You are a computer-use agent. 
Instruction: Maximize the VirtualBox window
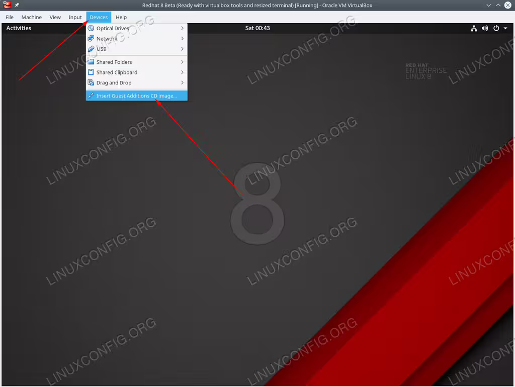click(498, 5)
